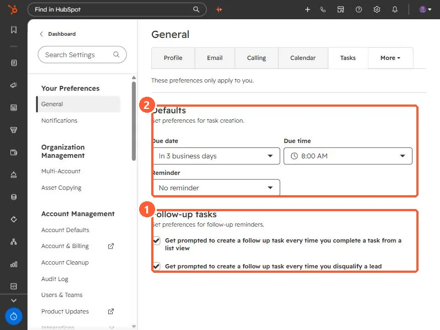The width and height of the screenshot is (440, 330).
Task: Open Multi-Account settings
Action: click(x=61, y=171)
